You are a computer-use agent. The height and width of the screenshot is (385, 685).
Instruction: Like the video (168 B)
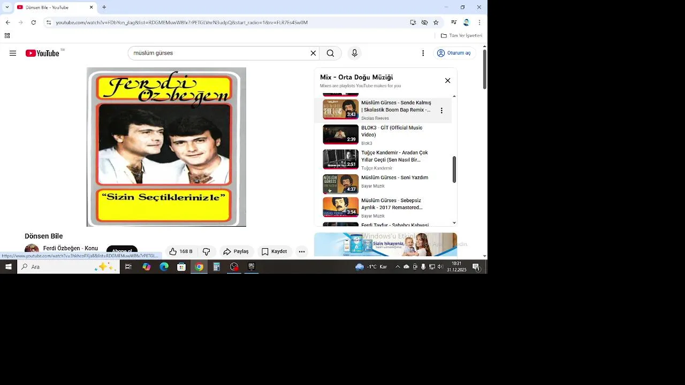click(181, 251)
